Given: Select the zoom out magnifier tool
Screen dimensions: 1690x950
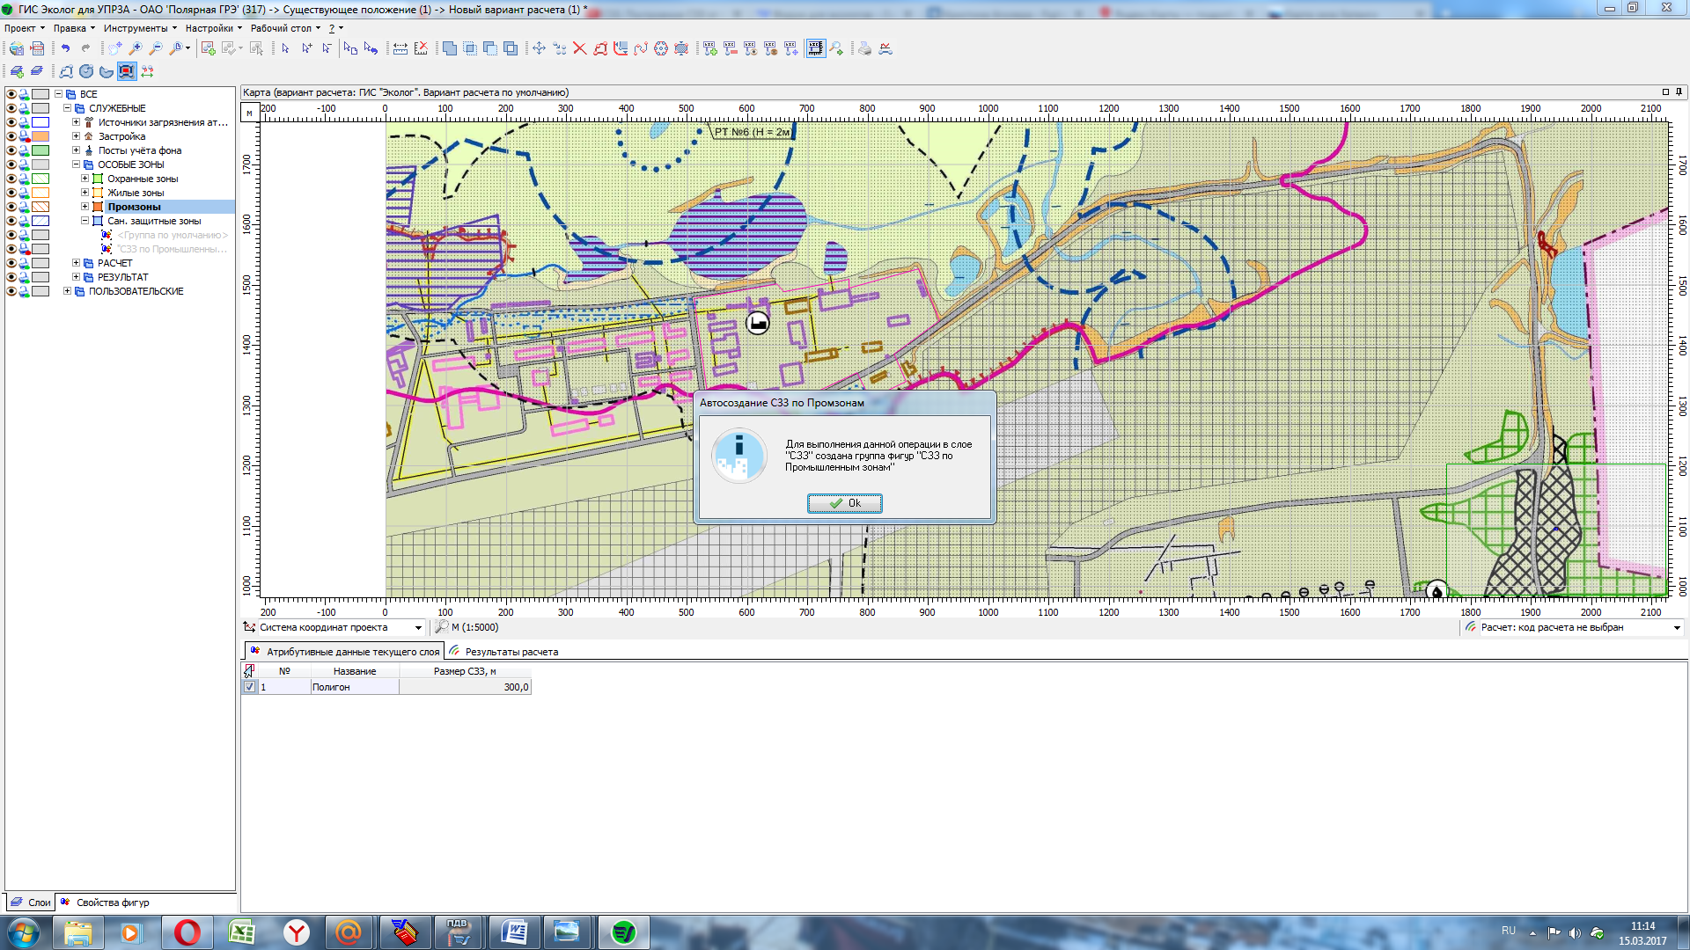Looking at the screenshot, I should (x=156, y=49).
